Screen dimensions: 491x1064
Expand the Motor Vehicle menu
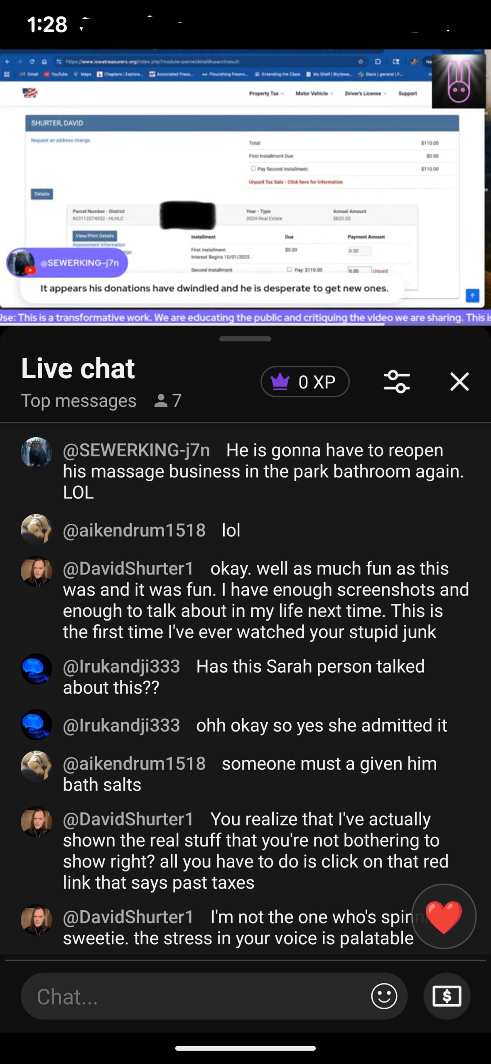click(314, 94)
